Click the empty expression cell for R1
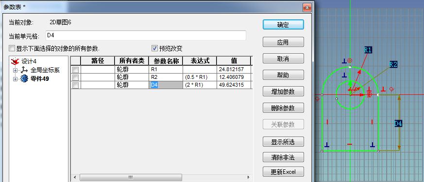424x182 pixels. click(200, 70)
